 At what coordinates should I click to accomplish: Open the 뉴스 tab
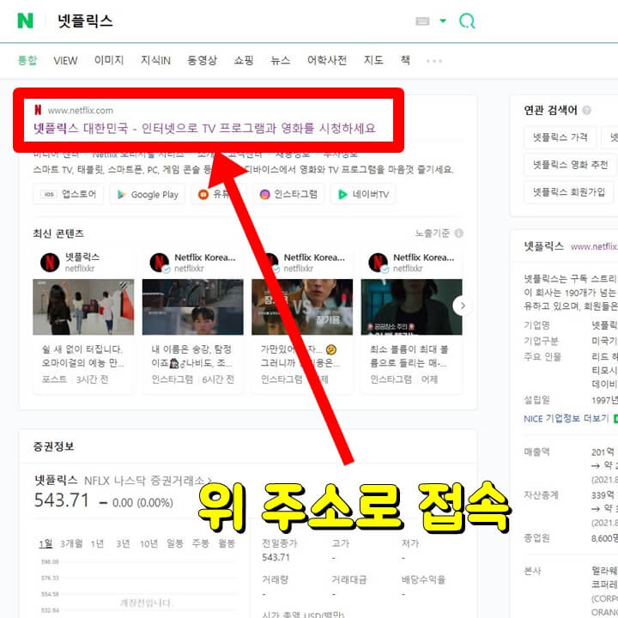pyautogui.click(x=280, y=60)
